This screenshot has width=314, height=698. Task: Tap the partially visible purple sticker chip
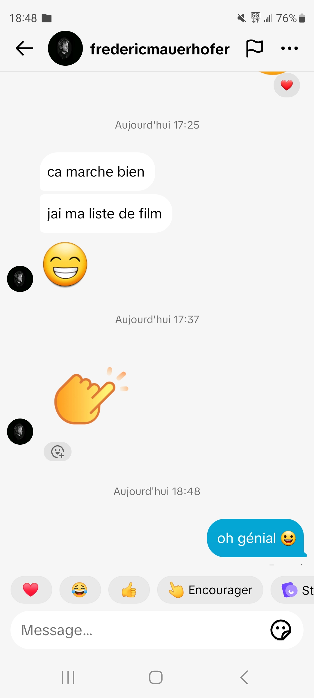tap(292, 590)
